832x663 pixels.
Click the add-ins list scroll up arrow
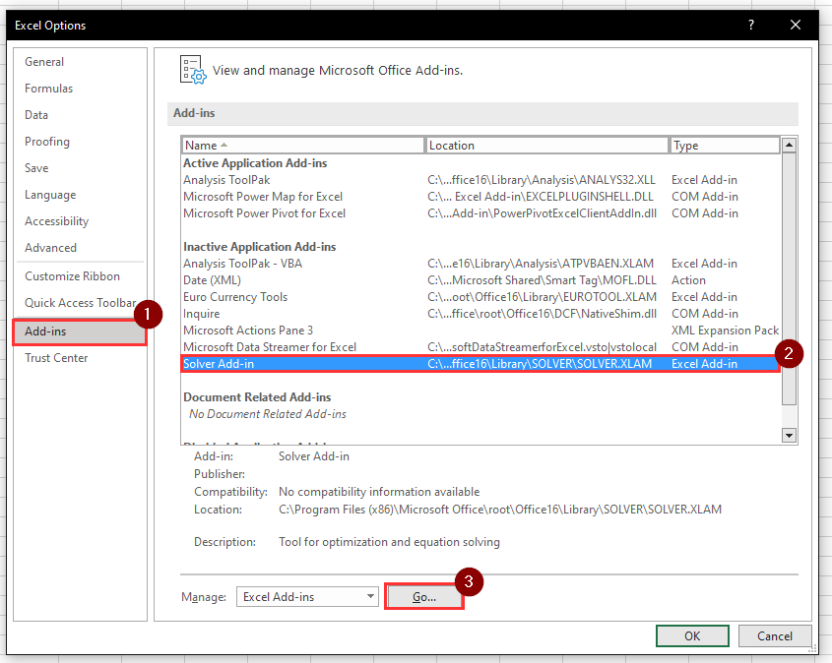[x=789, y=145]
